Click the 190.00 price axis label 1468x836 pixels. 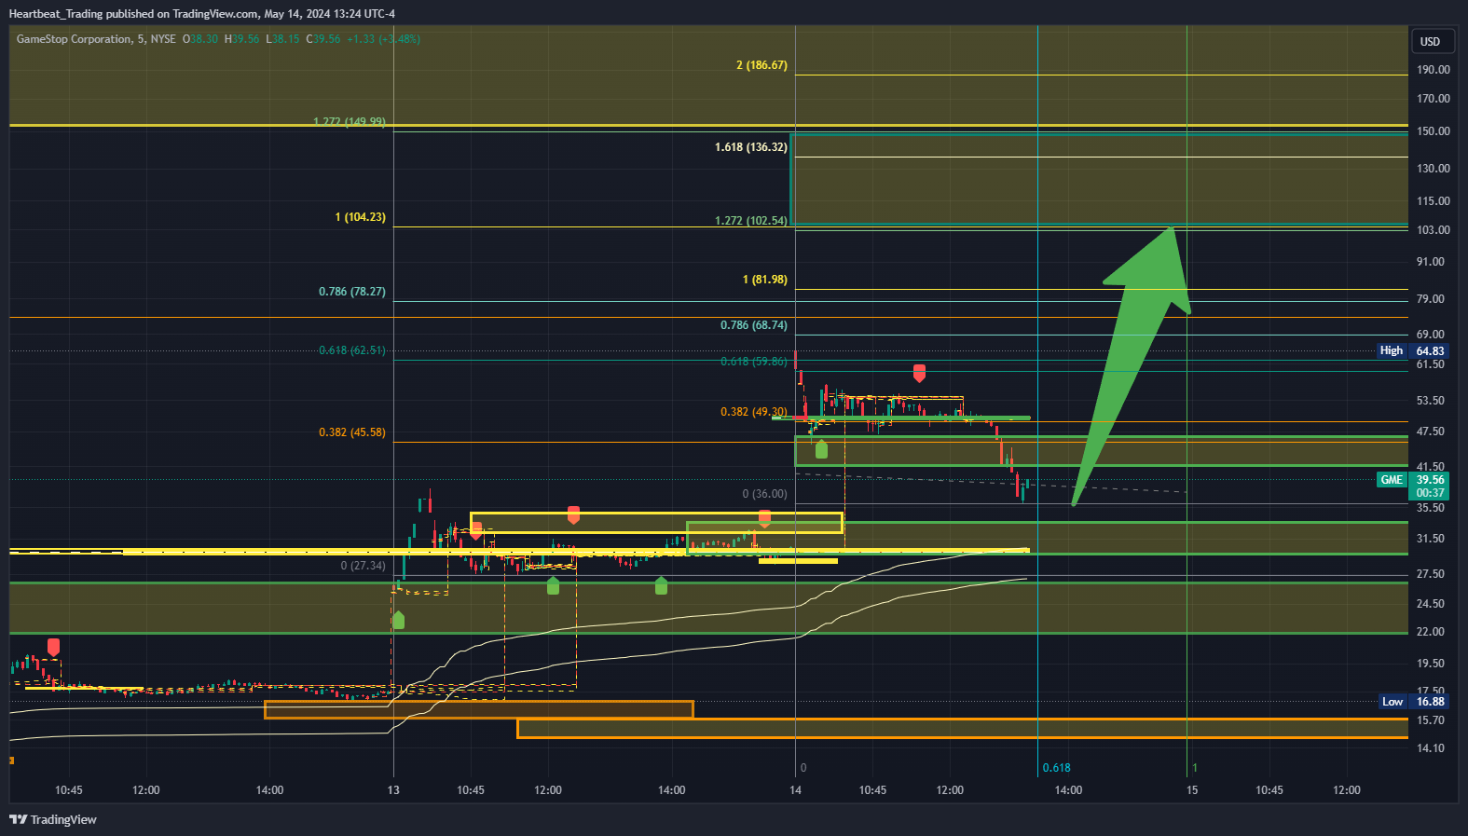(x=1433, y=70)
